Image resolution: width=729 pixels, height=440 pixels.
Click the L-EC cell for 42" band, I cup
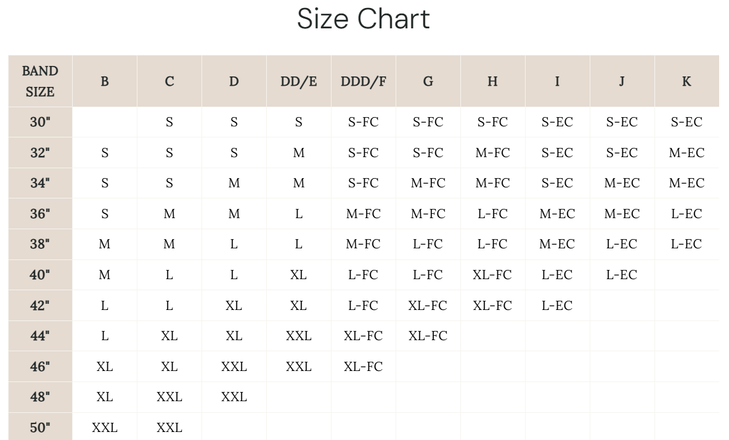(x=557, y=306)
